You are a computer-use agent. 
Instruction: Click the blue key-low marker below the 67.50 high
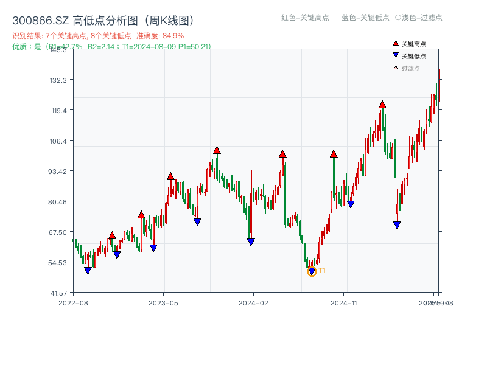coord(117,255)
